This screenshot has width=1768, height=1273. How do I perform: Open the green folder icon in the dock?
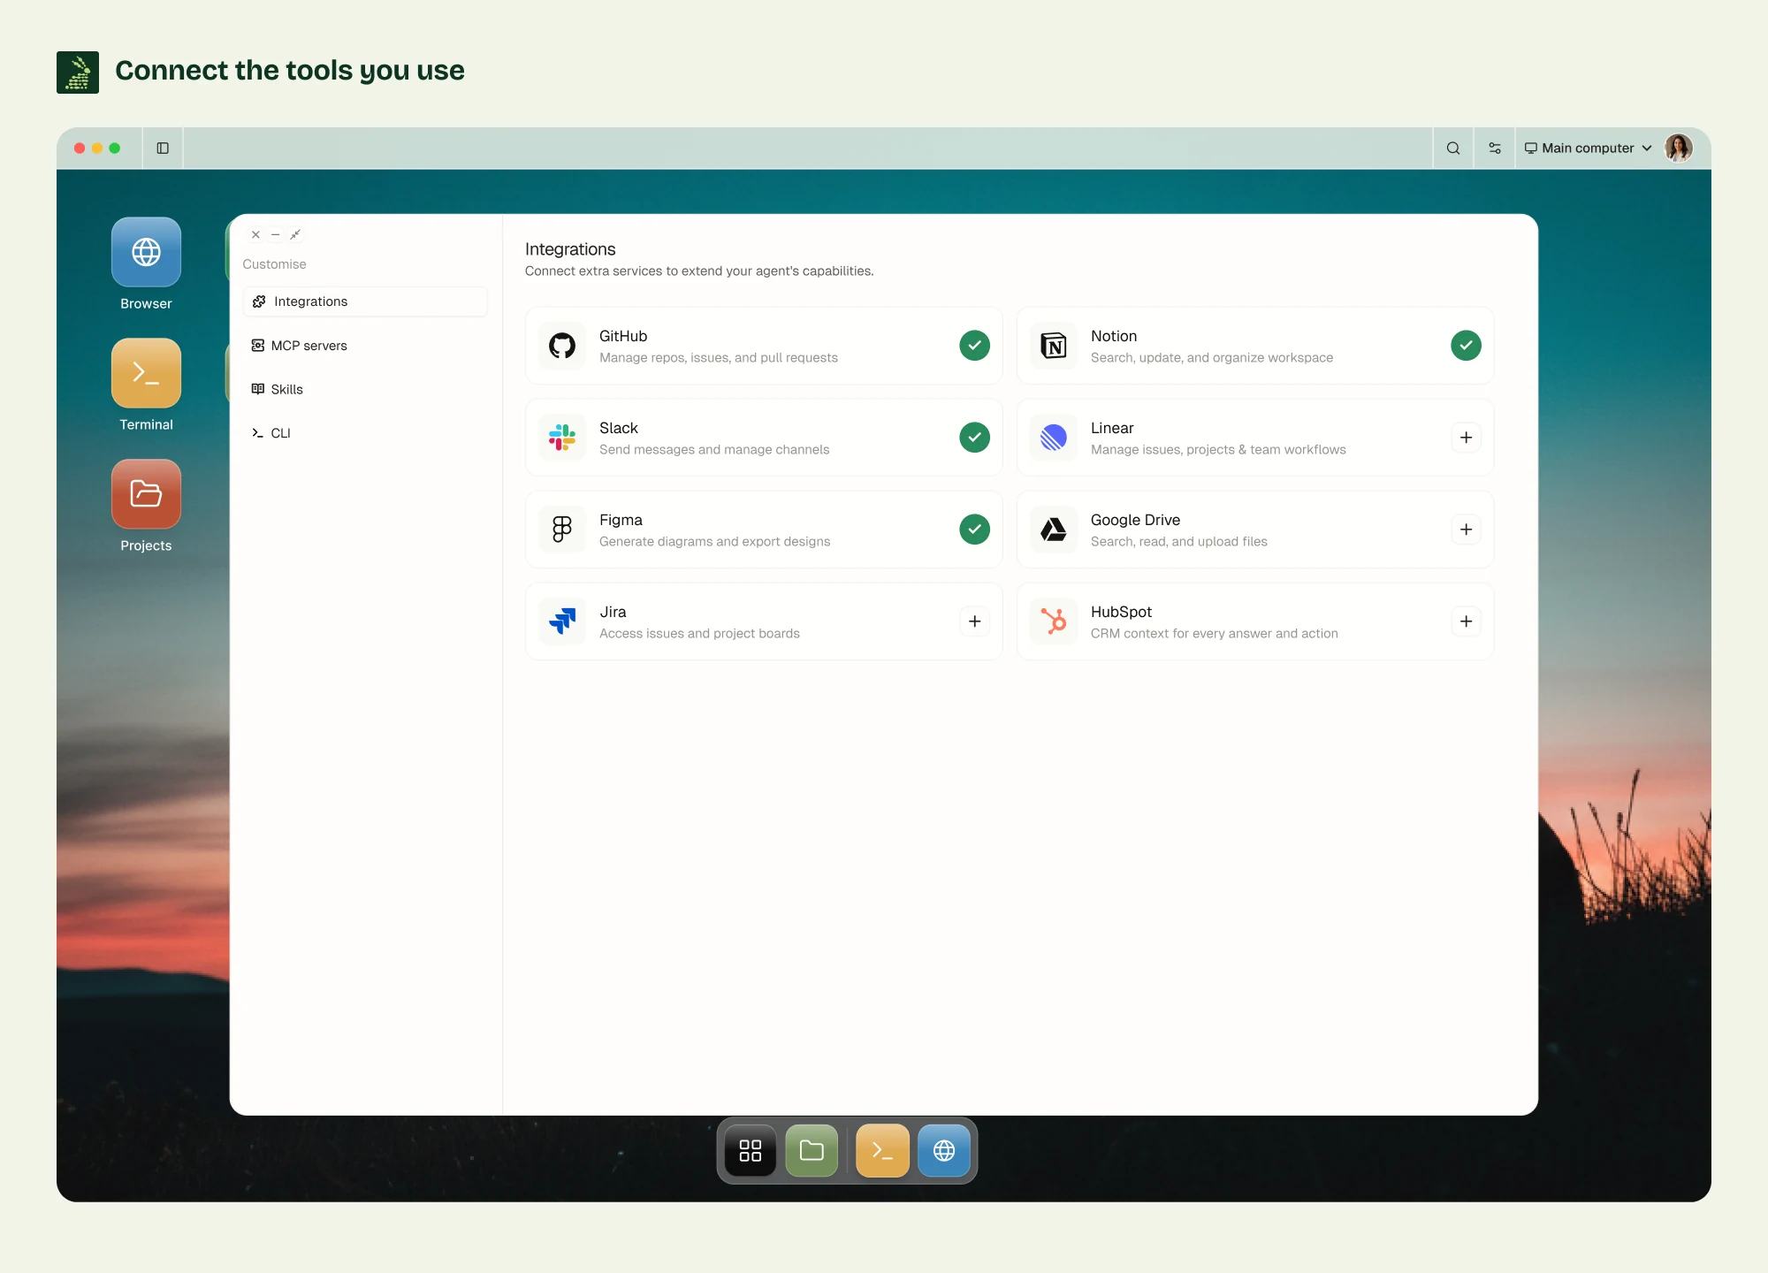812,1150
